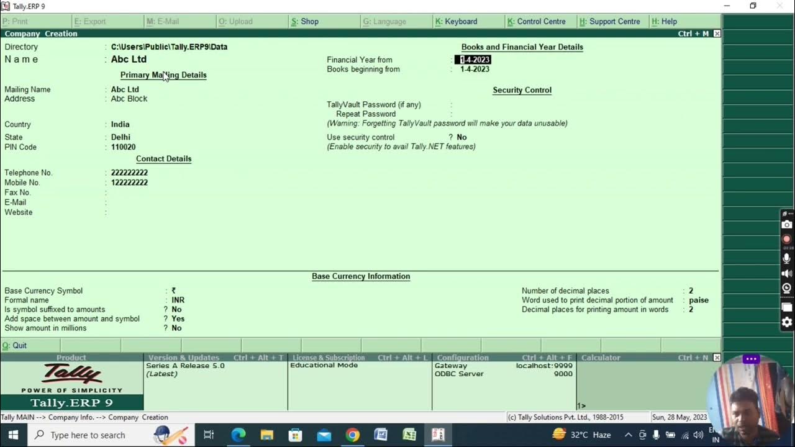Select the Country field value India
The width and height of the screenshot is (795, 447).
click(120, 124)
